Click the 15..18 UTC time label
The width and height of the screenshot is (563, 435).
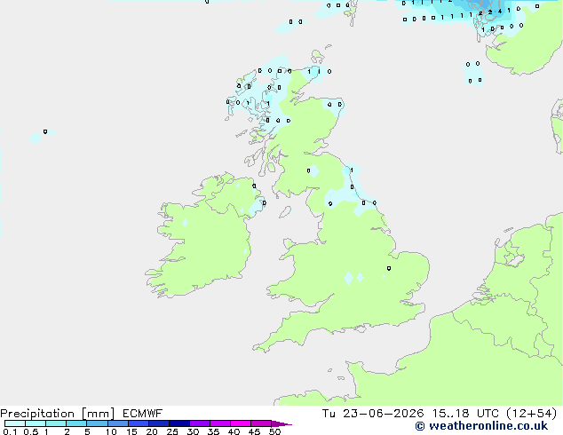tap(465, 414)
